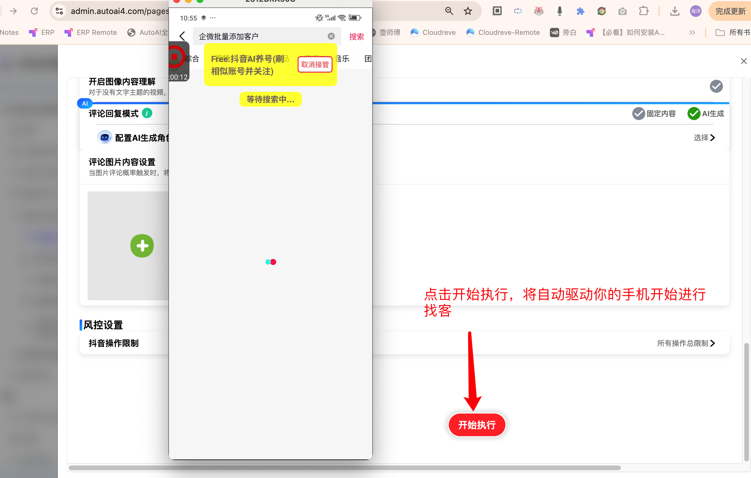This screenshot has width=751, height=478.
Task: Reload the page using the refresh icon
Action: 34,11
